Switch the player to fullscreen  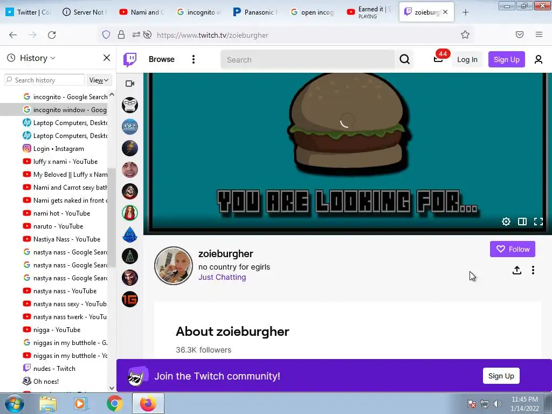tap(539, 222)
